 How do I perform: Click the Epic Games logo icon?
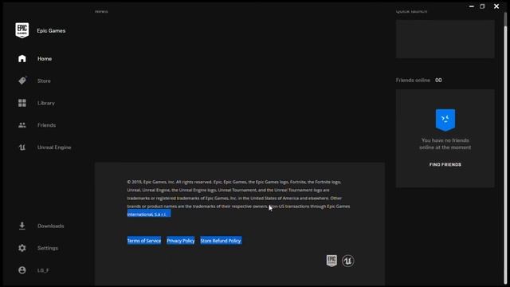click(x=22, y=30)
